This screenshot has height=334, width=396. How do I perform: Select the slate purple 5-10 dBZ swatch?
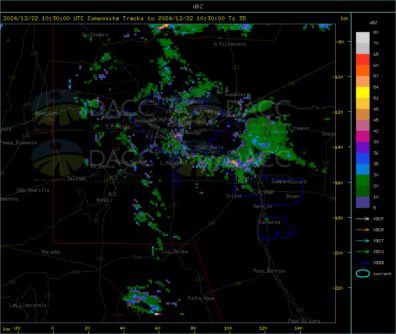(363, 202)
